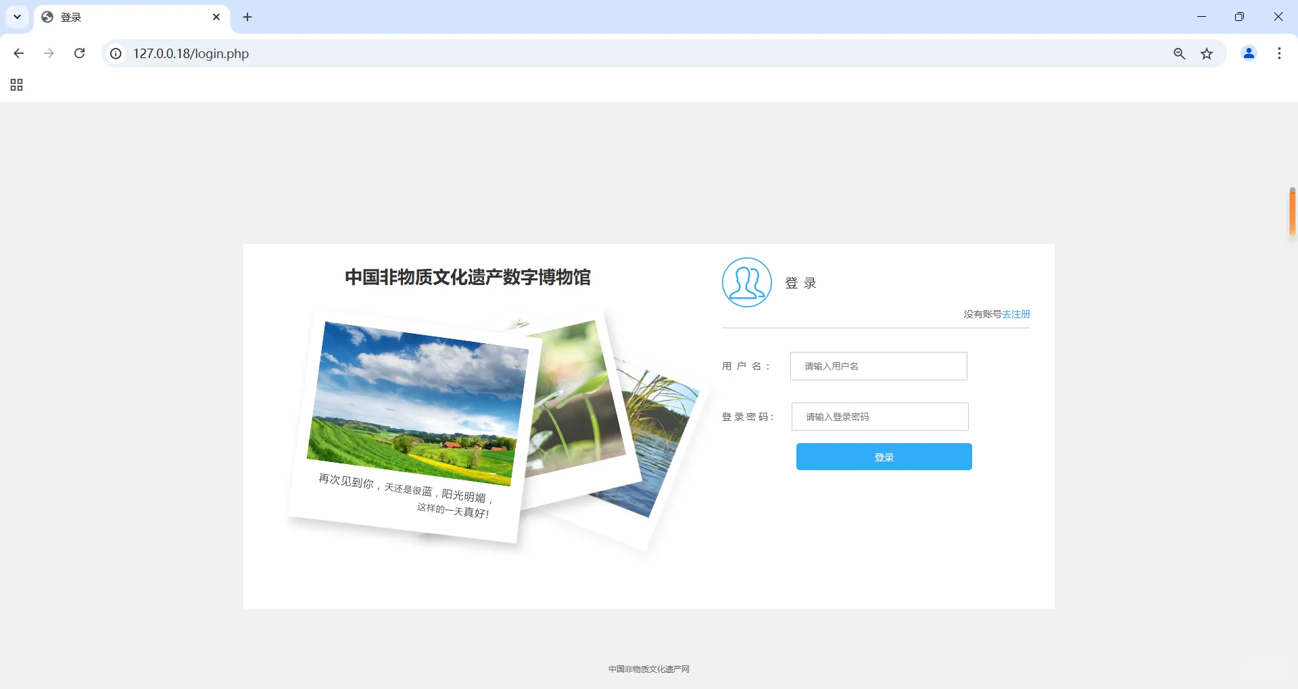Close the 登录 tab
Screen dimensions: 1298x689
216,17
